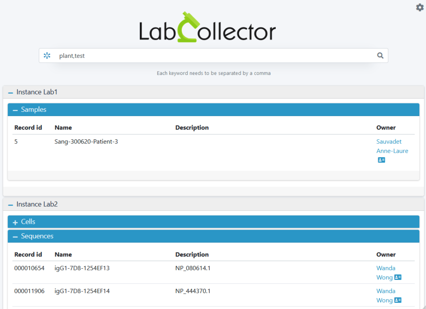This screenshot has height=309, width=426.
Task: Select sequence name igG1-7D8-1254EF13
Action: [x=82, y=268]
